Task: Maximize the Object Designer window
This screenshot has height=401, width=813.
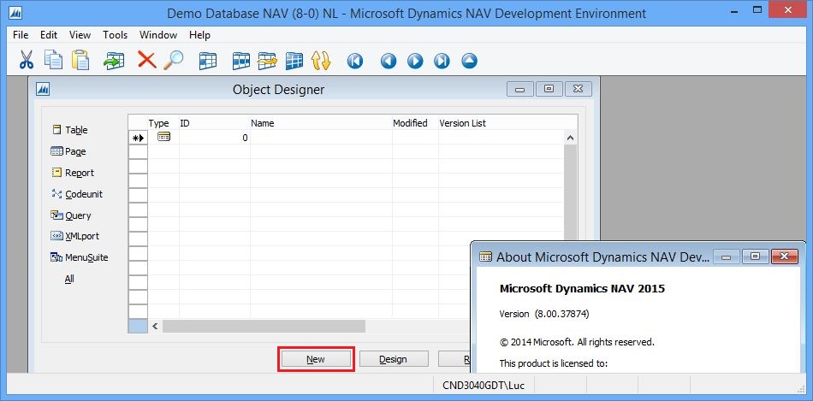Action: [x=549, y=89]
